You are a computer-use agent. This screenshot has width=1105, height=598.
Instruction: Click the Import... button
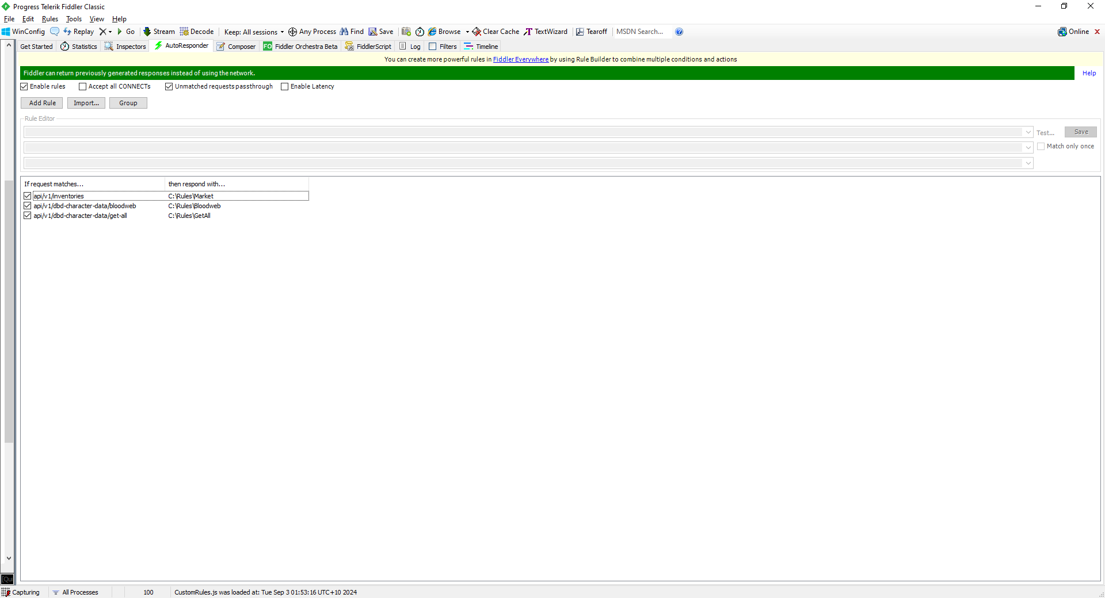(86, 103)
